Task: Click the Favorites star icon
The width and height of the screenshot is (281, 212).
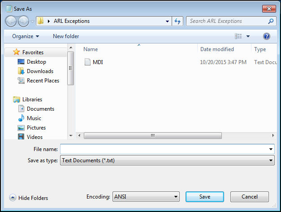Action: pos(16,52)
